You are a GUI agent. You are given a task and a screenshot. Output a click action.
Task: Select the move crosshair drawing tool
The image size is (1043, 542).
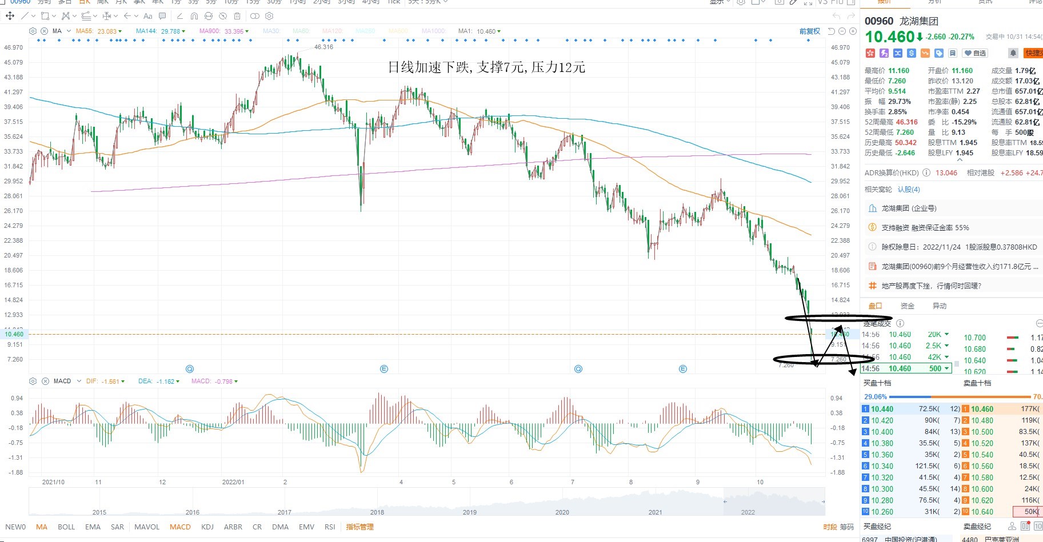click(10, 16)
